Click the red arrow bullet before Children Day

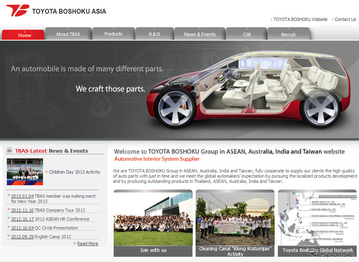point(47,172)
